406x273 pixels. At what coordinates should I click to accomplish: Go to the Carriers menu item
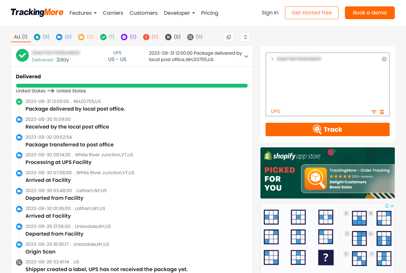click(x=113, y=13)
